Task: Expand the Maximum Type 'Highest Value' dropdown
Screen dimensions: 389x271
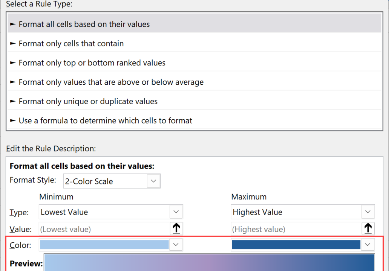Action: [368, 212]
